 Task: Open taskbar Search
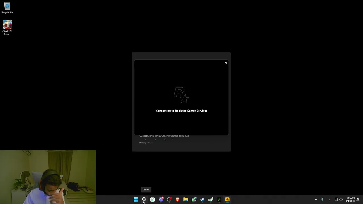pos(144,200)
